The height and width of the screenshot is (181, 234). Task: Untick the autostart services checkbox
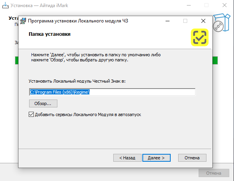tap(31, 115)
